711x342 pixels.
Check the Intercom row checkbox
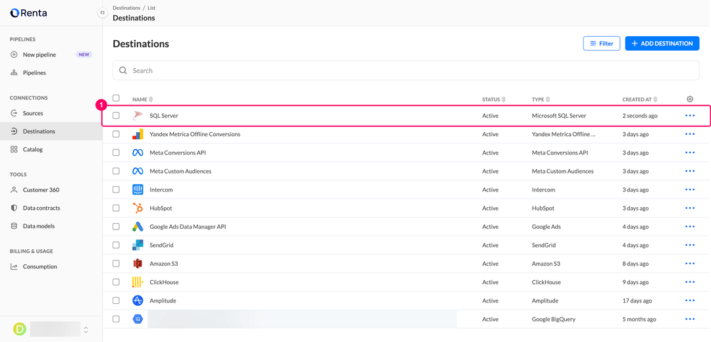(116, 189)
